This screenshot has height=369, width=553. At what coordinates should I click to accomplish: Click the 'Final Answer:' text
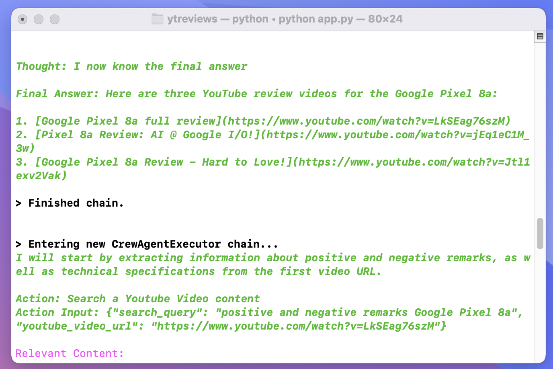(x=57, y=94)
